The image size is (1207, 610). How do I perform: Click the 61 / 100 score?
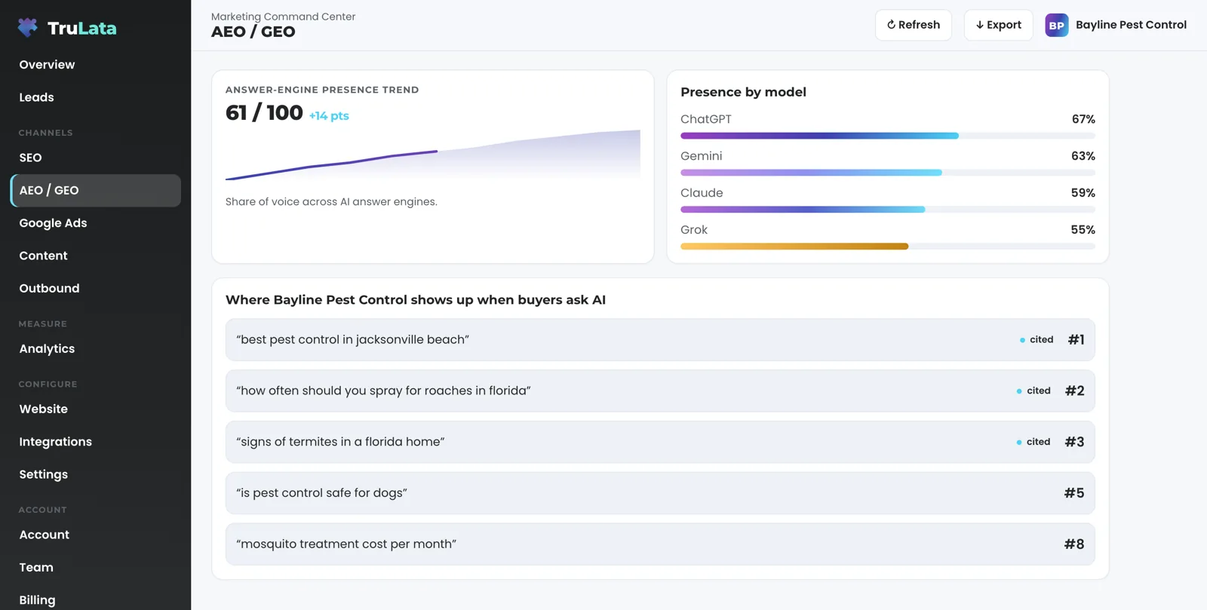(264, 113)
